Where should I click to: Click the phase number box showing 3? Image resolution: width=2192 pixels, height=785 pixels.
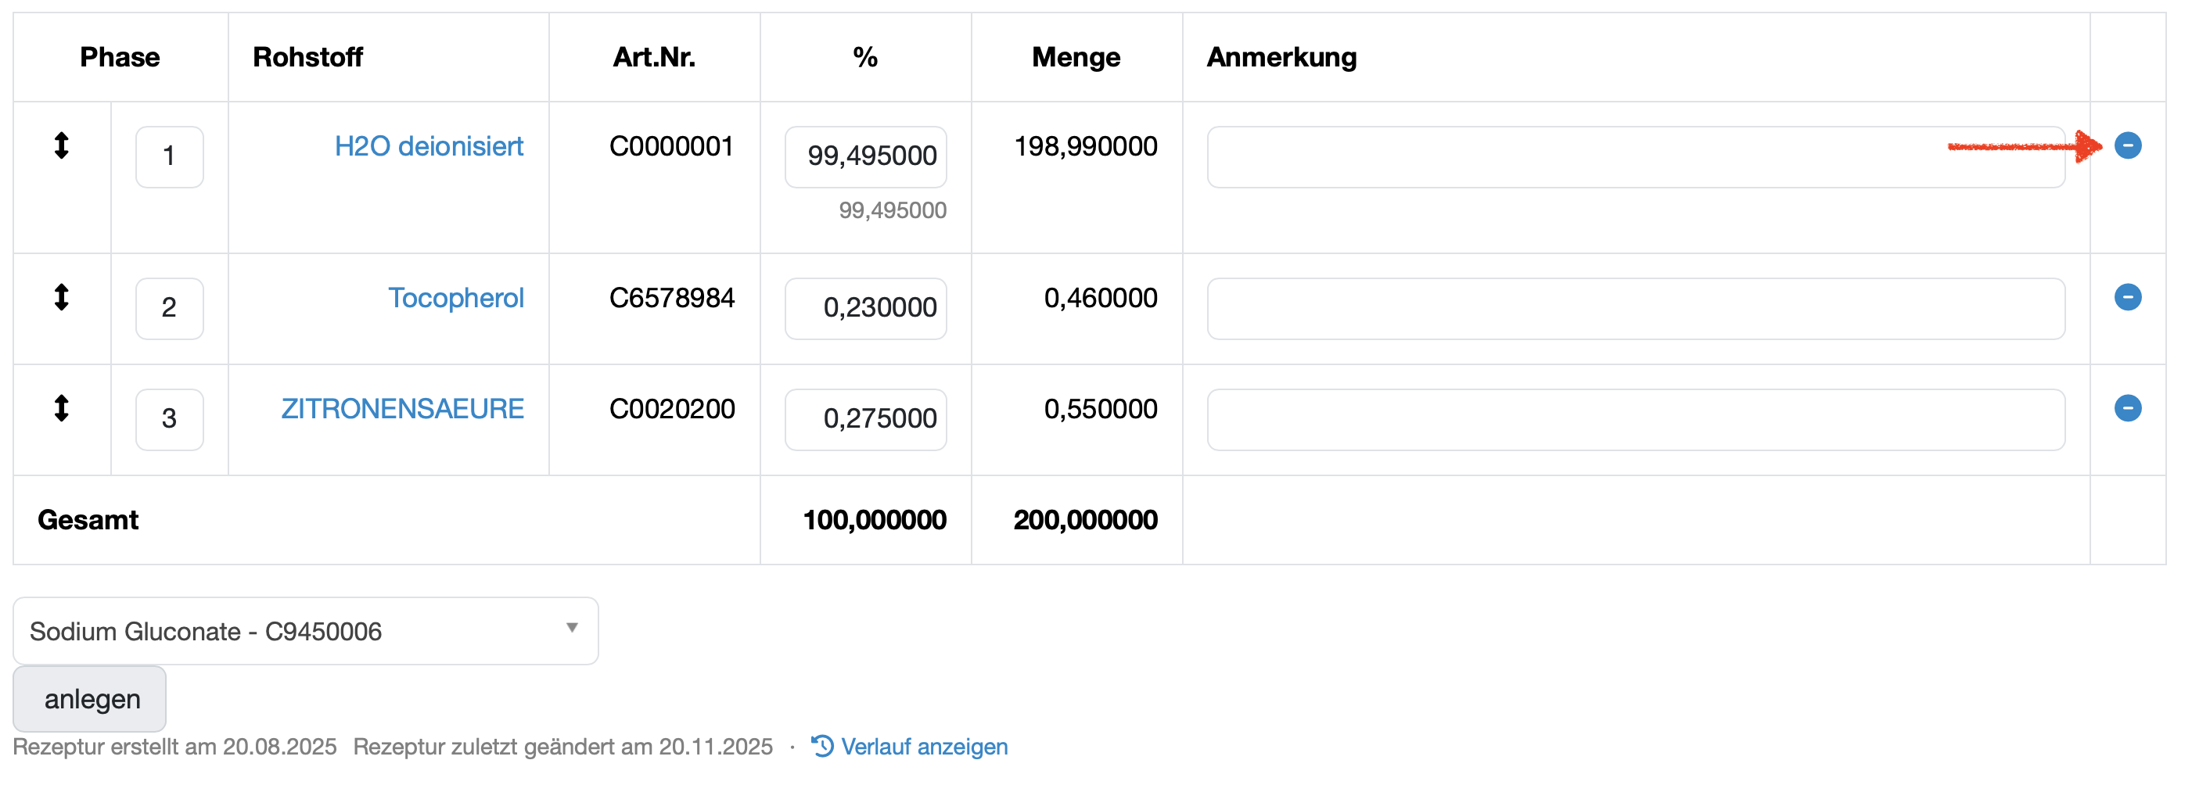[169, 419]
